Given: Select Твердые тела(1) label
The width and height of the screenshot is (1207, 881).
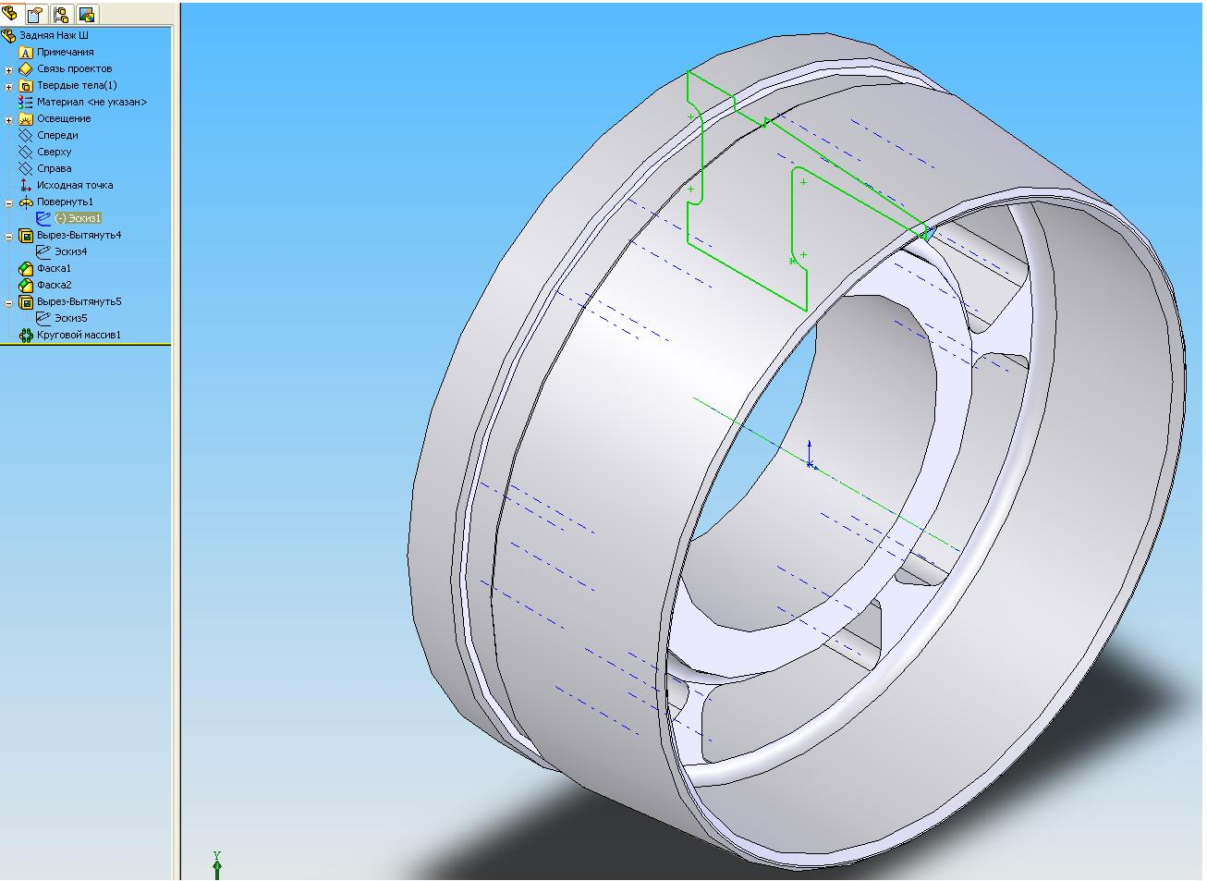Looking at the screenshot, I should coord(77,85).
